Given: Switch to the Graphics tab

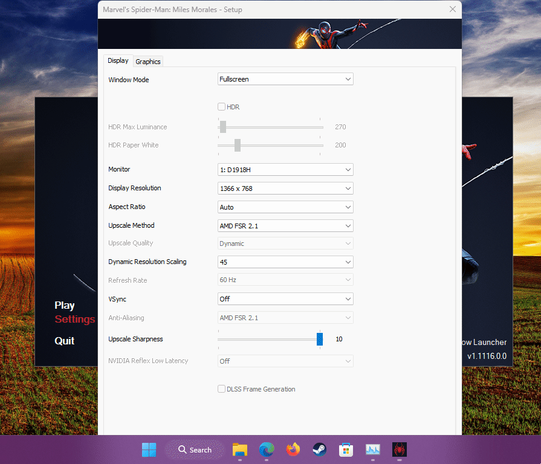Looking at the screenshot, I should point(148,62).
